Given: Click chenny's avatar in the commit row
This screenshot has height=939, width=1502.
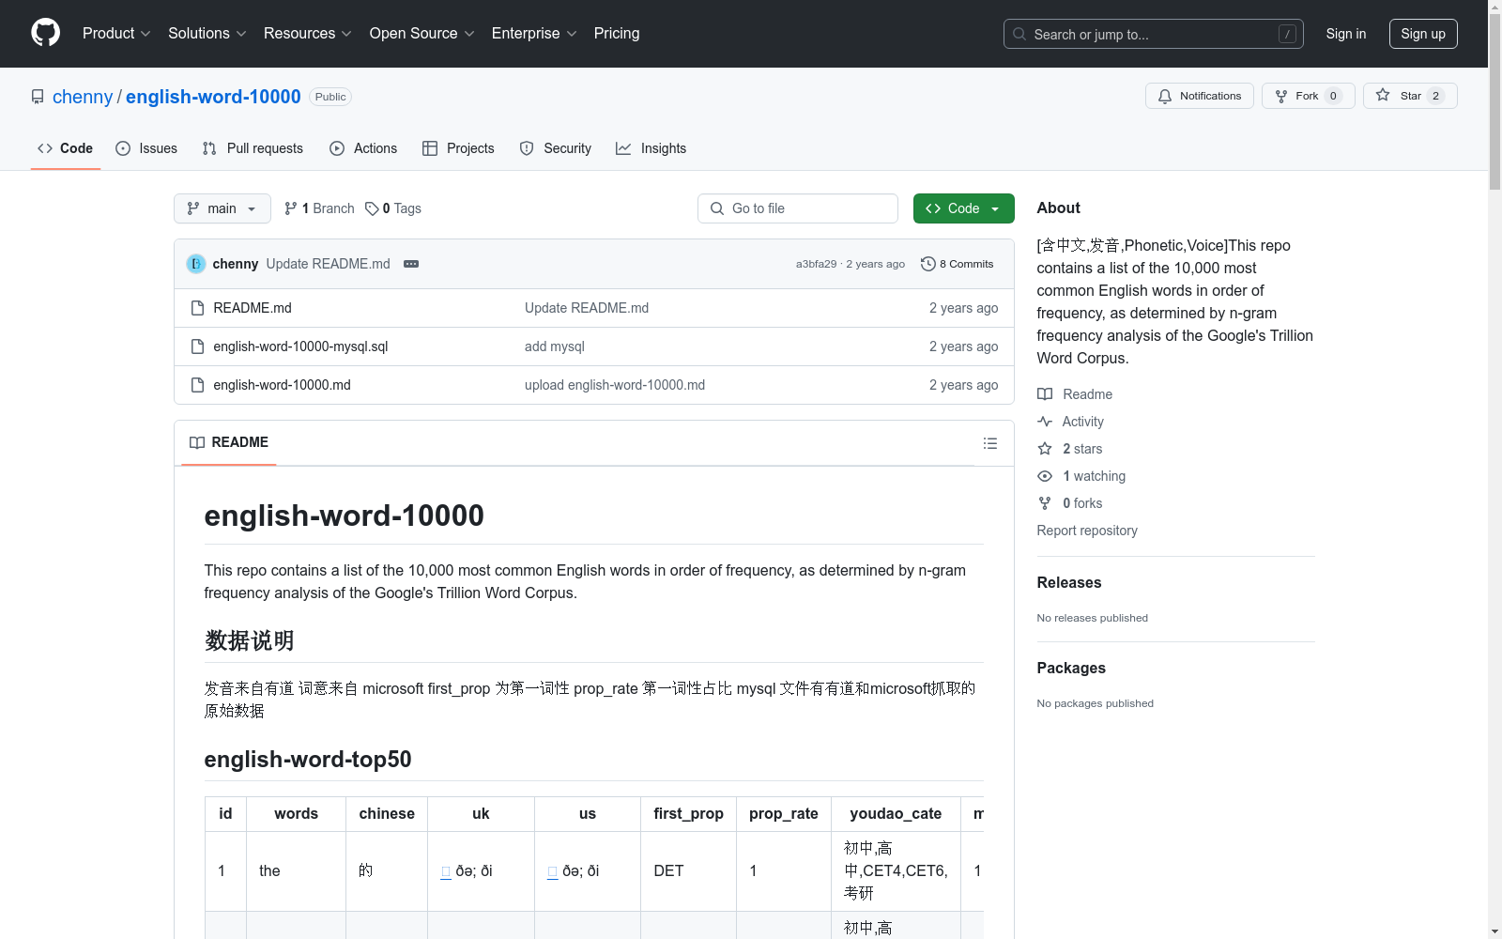Looking at the screenshot, I should 196,264.
